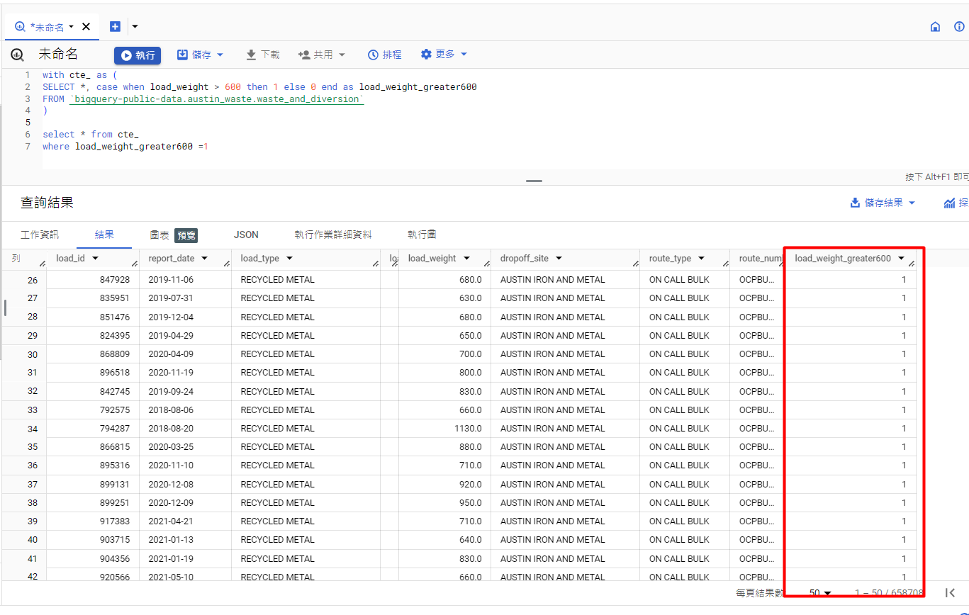This screenshot has height=615, width=969.
Task: Open 排程 query scheduling
Action: click(384, 55)
